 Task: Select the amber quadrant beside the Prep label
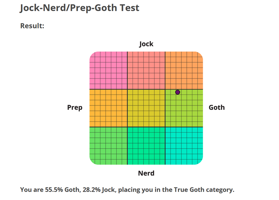click(109, 108)
